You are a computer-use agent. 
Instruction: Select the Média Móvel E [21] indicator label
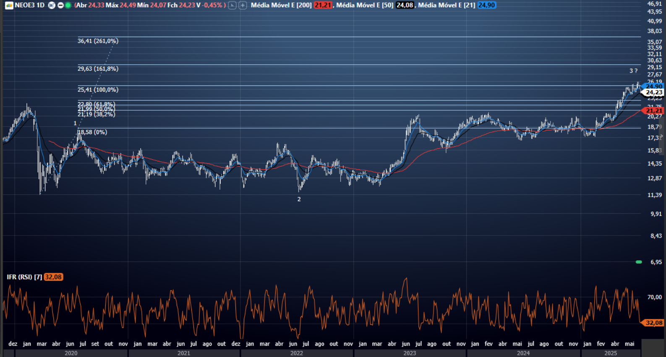[x=447, y=5]
